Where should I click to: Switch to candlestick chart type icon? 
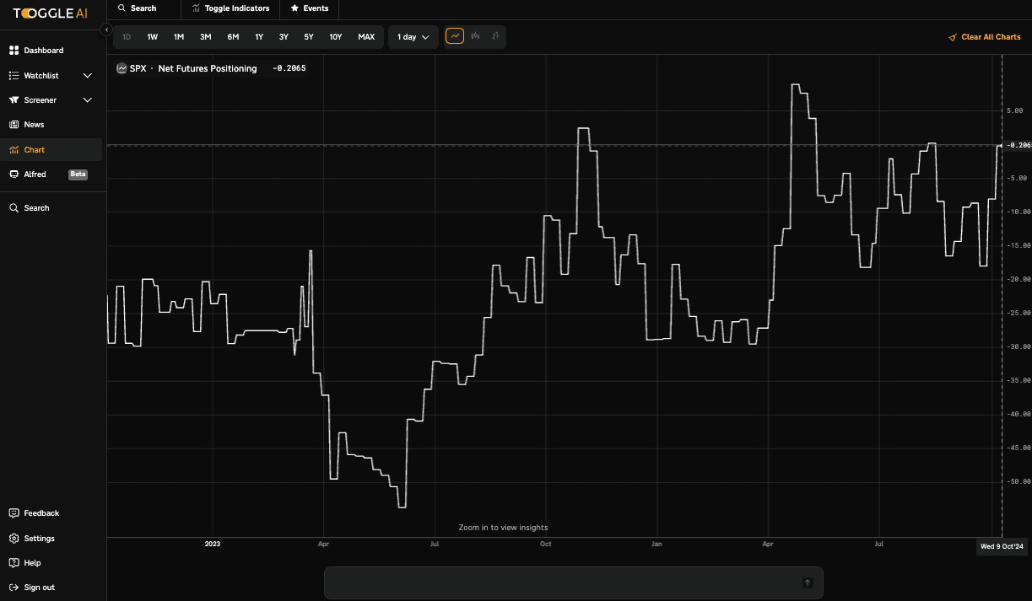(x=476, y=36)
